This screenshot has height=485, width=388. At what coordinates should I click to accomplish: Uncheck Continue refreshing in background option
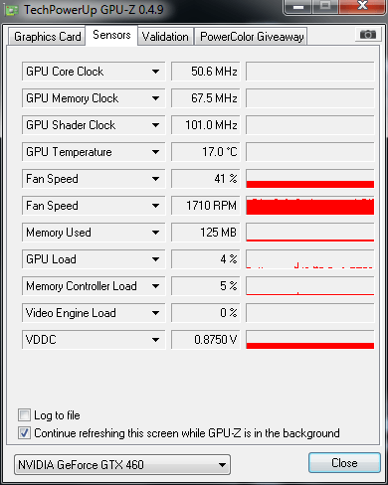click(24, 432)
